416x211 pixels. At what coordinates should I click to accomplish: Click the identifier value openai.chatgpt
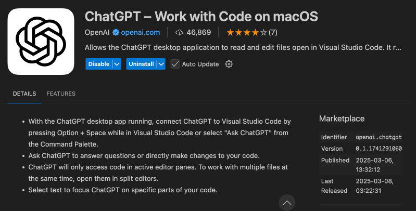coord(379,137)
